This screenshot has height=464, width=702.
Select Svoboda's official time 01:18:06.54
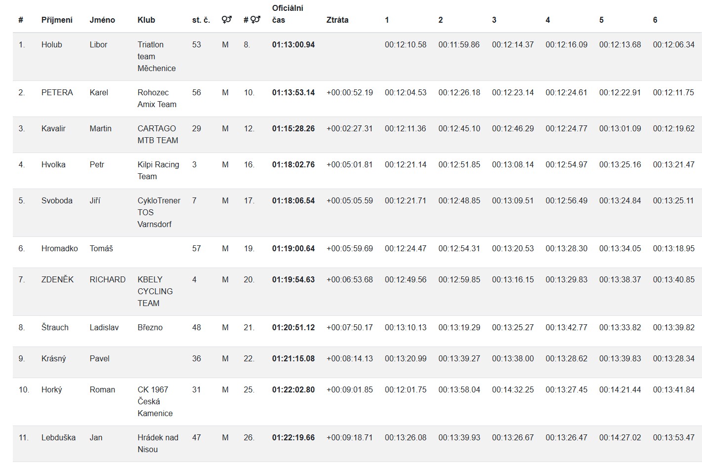(x=293, y=200)
